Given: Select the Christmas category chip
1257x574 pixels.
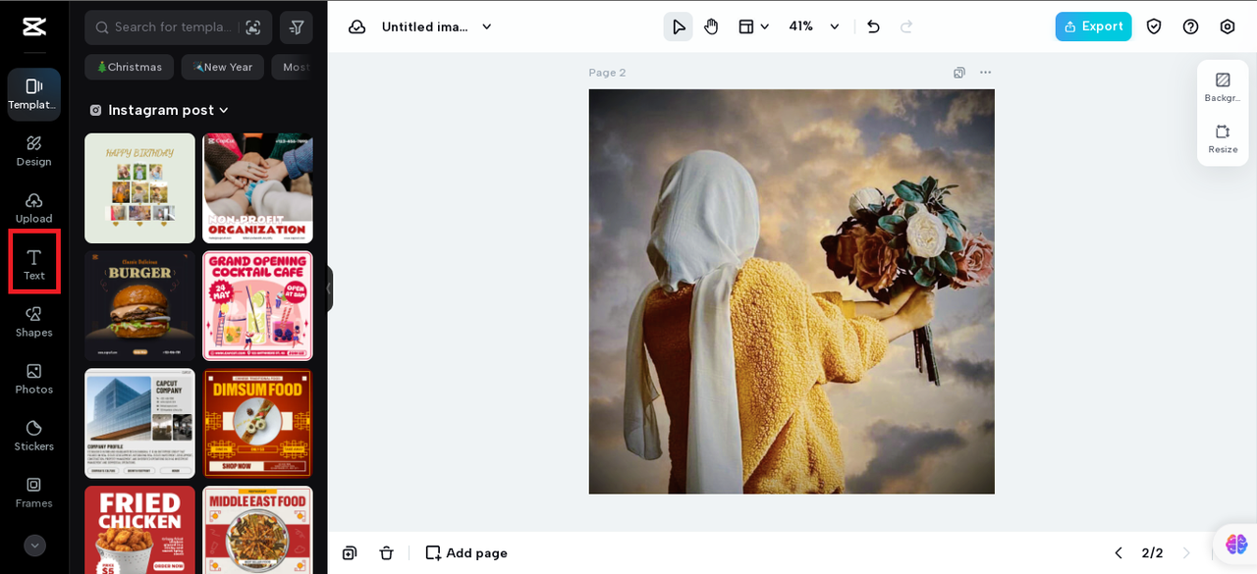Looking at the screenshot, I should (x=129, y=67).
